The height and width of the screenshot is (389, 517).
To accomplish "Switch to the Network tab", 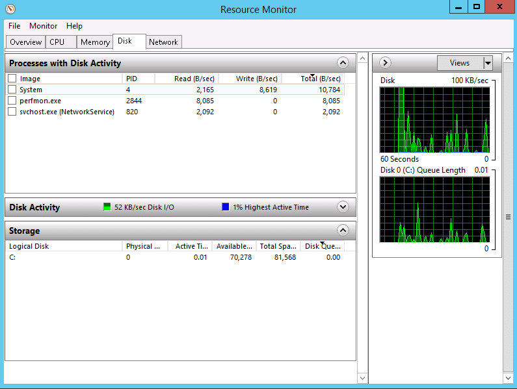I will (x=163, y=42).
